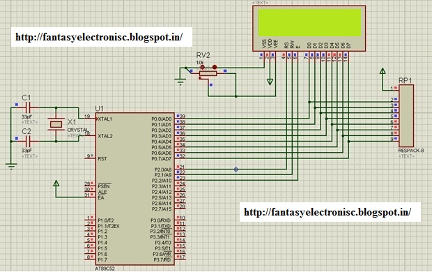432x272 pixels.
Task: Click the P1.7 pin label
Action: pyautogui.click(x=102, y=260)
